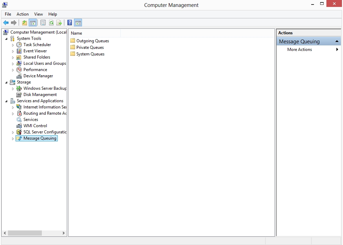Click the Up One Level folder icon
Screen dimensions: 343x245
point(25,23)
